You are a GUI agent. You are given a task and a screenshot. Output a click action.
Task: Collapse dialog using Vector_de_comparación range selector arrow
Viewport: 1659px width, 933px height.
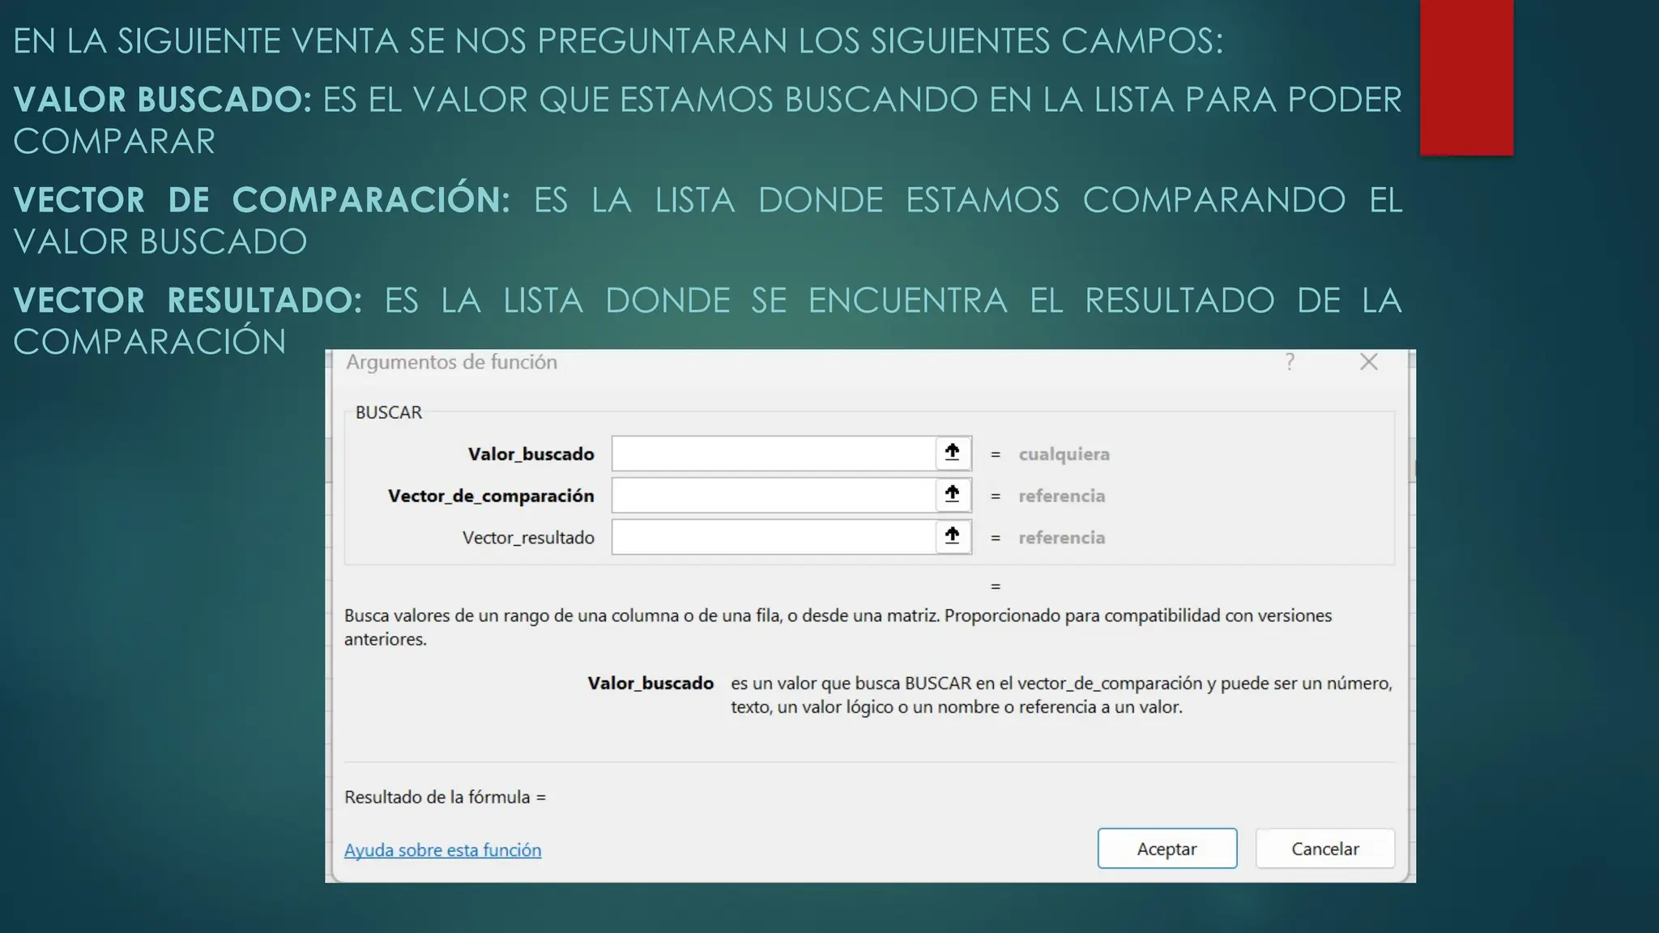point(953,495)
